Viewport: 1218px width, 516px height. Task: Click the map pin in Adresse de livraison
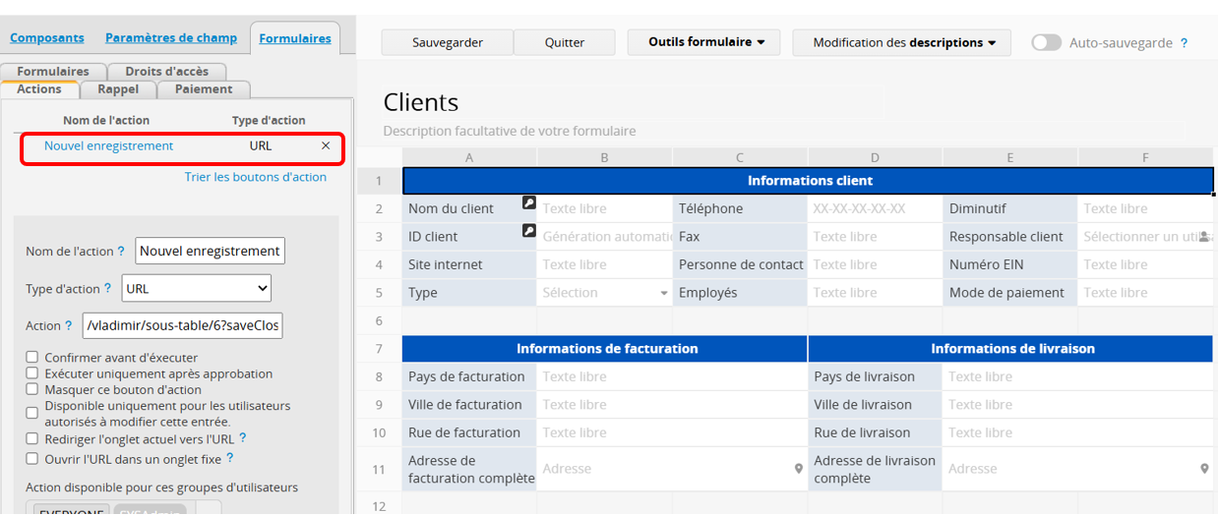coord(1204,470)
